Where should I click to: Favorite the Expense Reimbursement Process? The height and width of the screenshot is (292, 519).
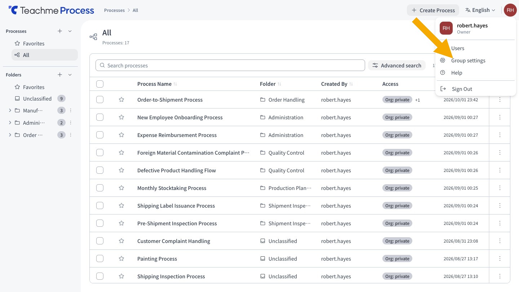coord(121,135)
